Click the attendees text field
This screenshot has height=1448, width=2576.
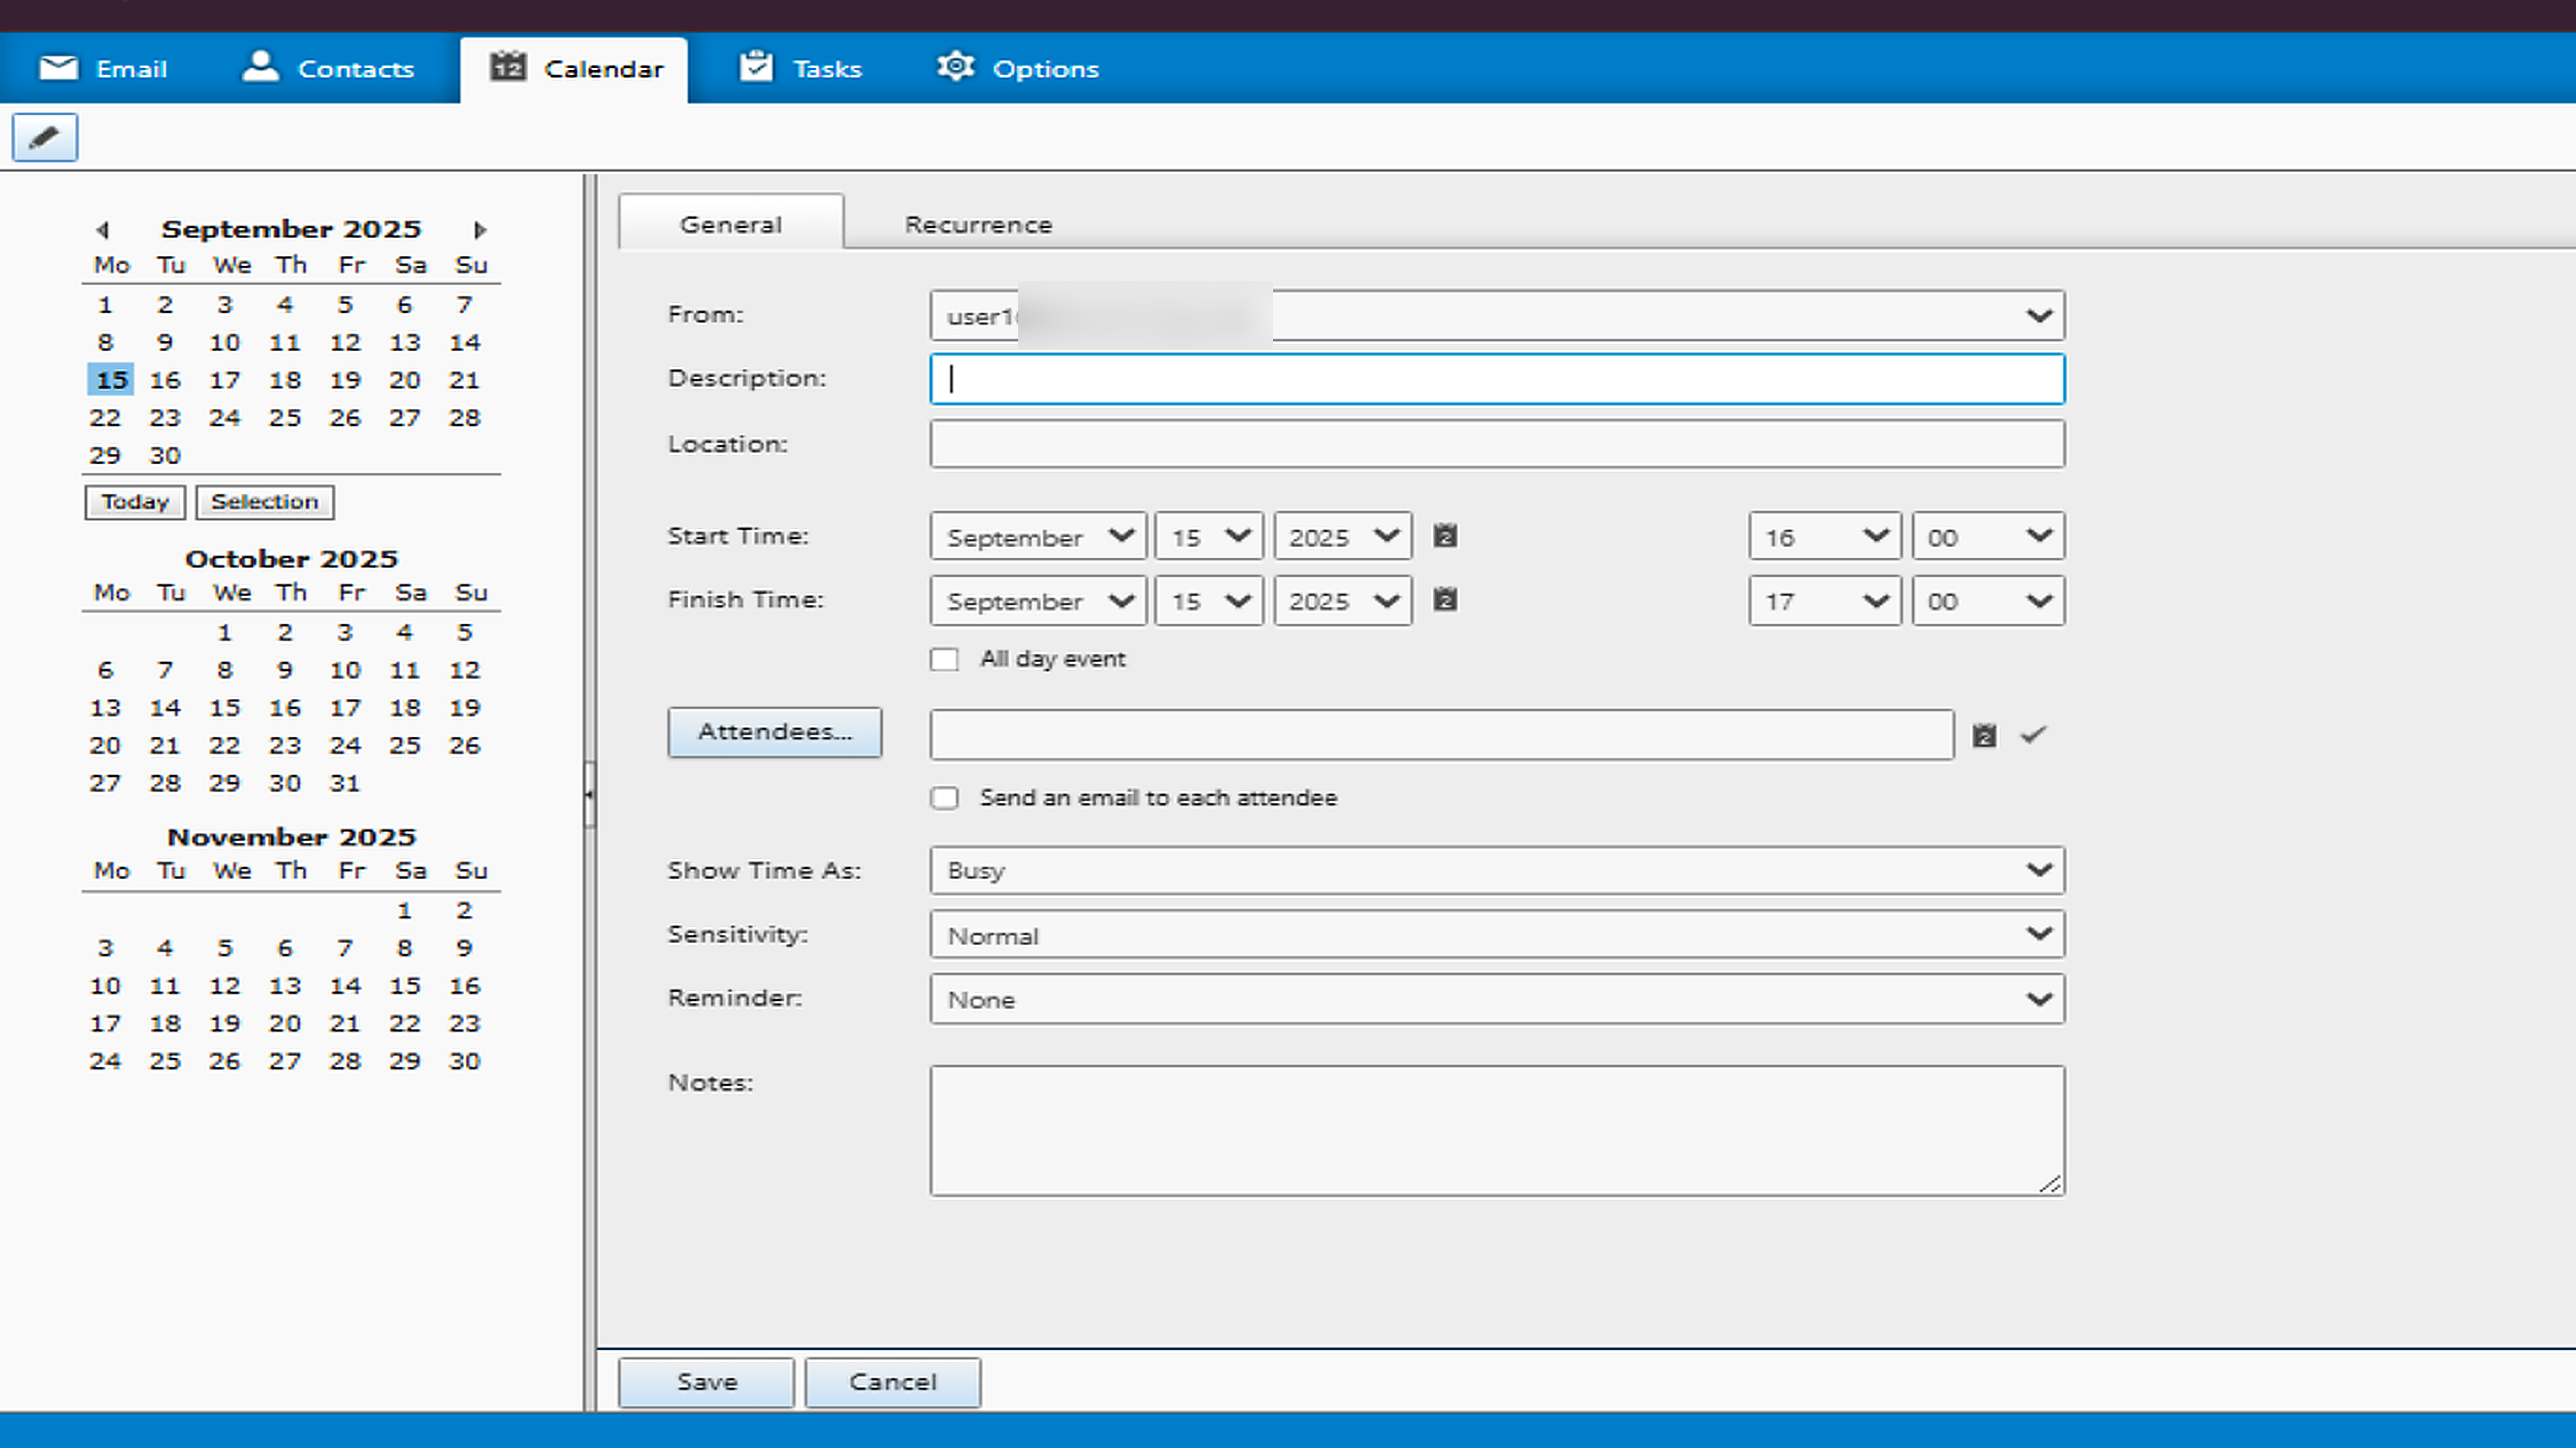coord(1441,735)
